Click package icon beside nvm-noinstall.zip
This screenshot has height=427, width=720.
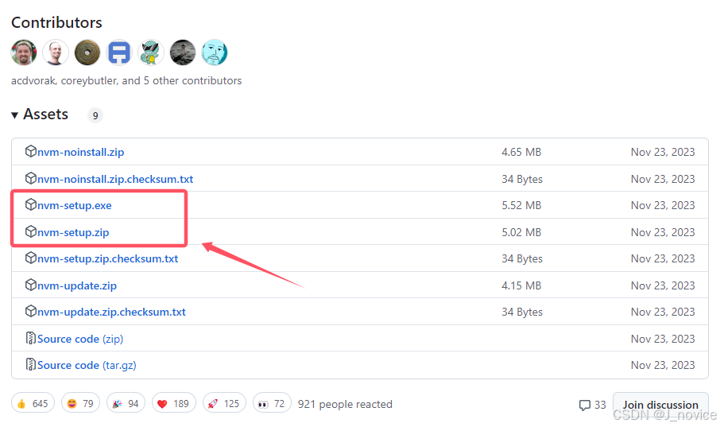coord(31,151)
